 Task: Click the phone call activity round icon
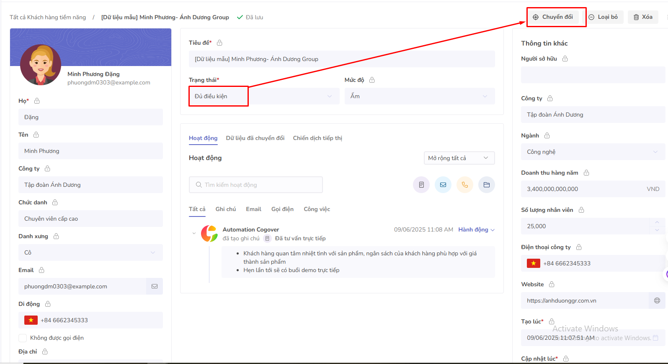pyautogui.click(x=465, y=185)
